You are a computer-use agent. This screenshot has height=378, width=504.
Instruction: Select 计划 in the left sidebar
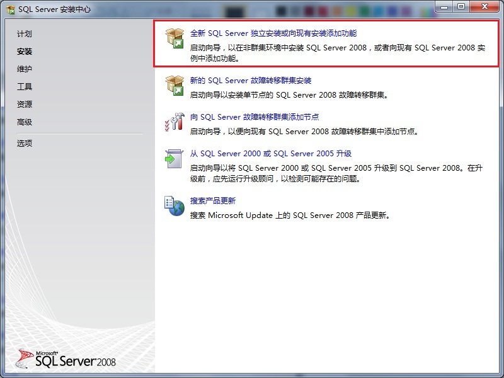coord(24,34)
